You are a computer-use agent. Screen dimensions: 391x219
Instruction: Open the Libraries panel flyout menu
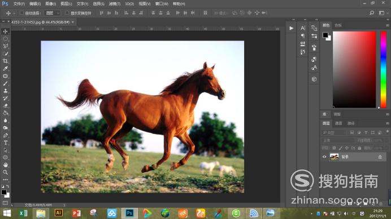point(387,114)
